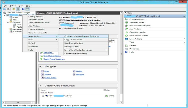188x108 pixels.
Task: Click the Forward arrow toolbar icon
Action: coord(8,9)
